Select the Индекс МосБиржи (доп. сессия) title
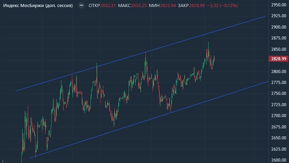 pos(38,6)
